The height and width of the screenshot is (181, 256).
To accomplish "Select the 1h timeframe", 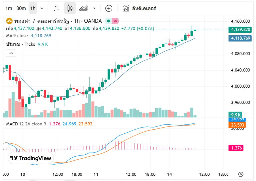I will coord(33,8).
